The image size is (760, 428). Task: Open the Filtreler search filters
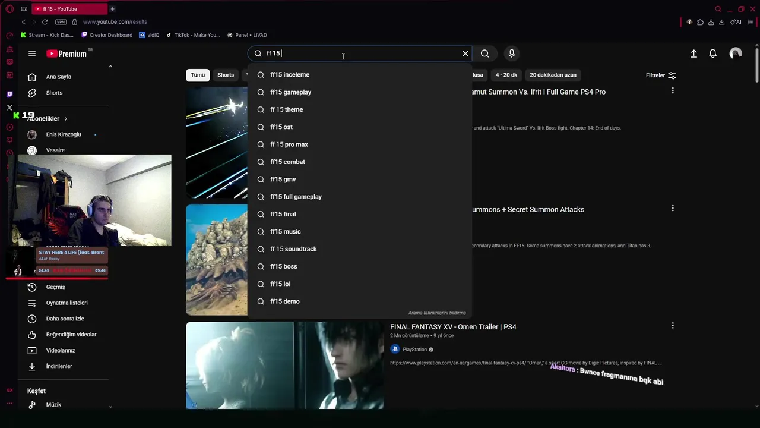(x=661, y=75)
